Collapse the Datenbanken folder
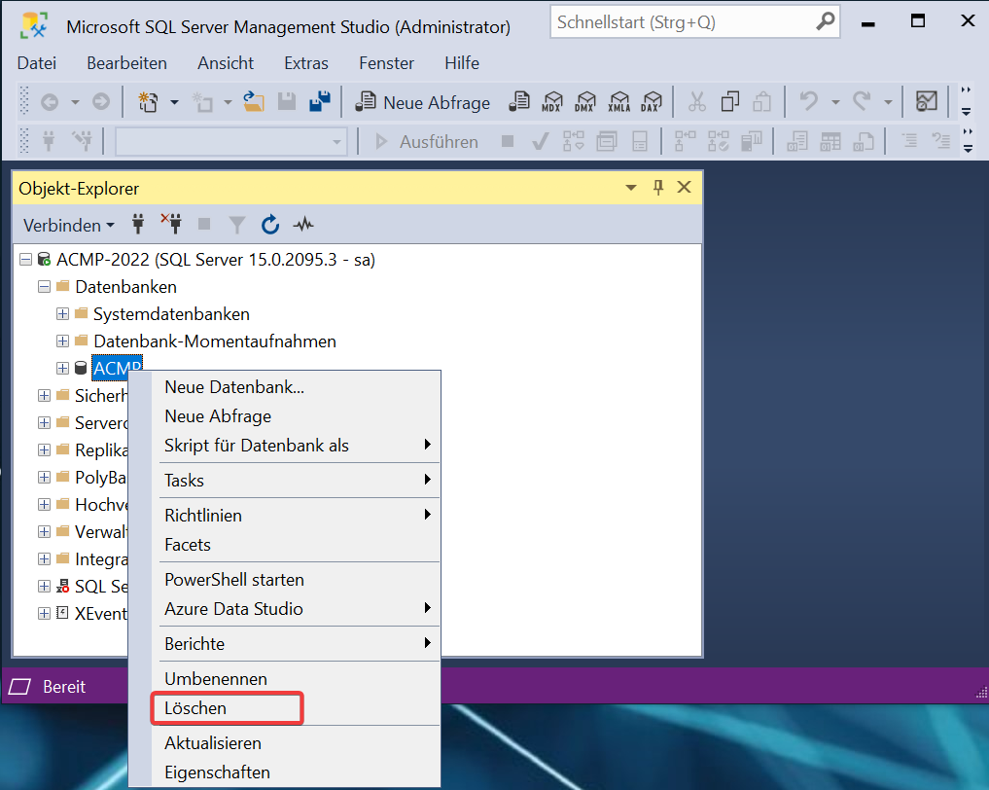Screen dimensions: 989x790 (x=44, y=286)
